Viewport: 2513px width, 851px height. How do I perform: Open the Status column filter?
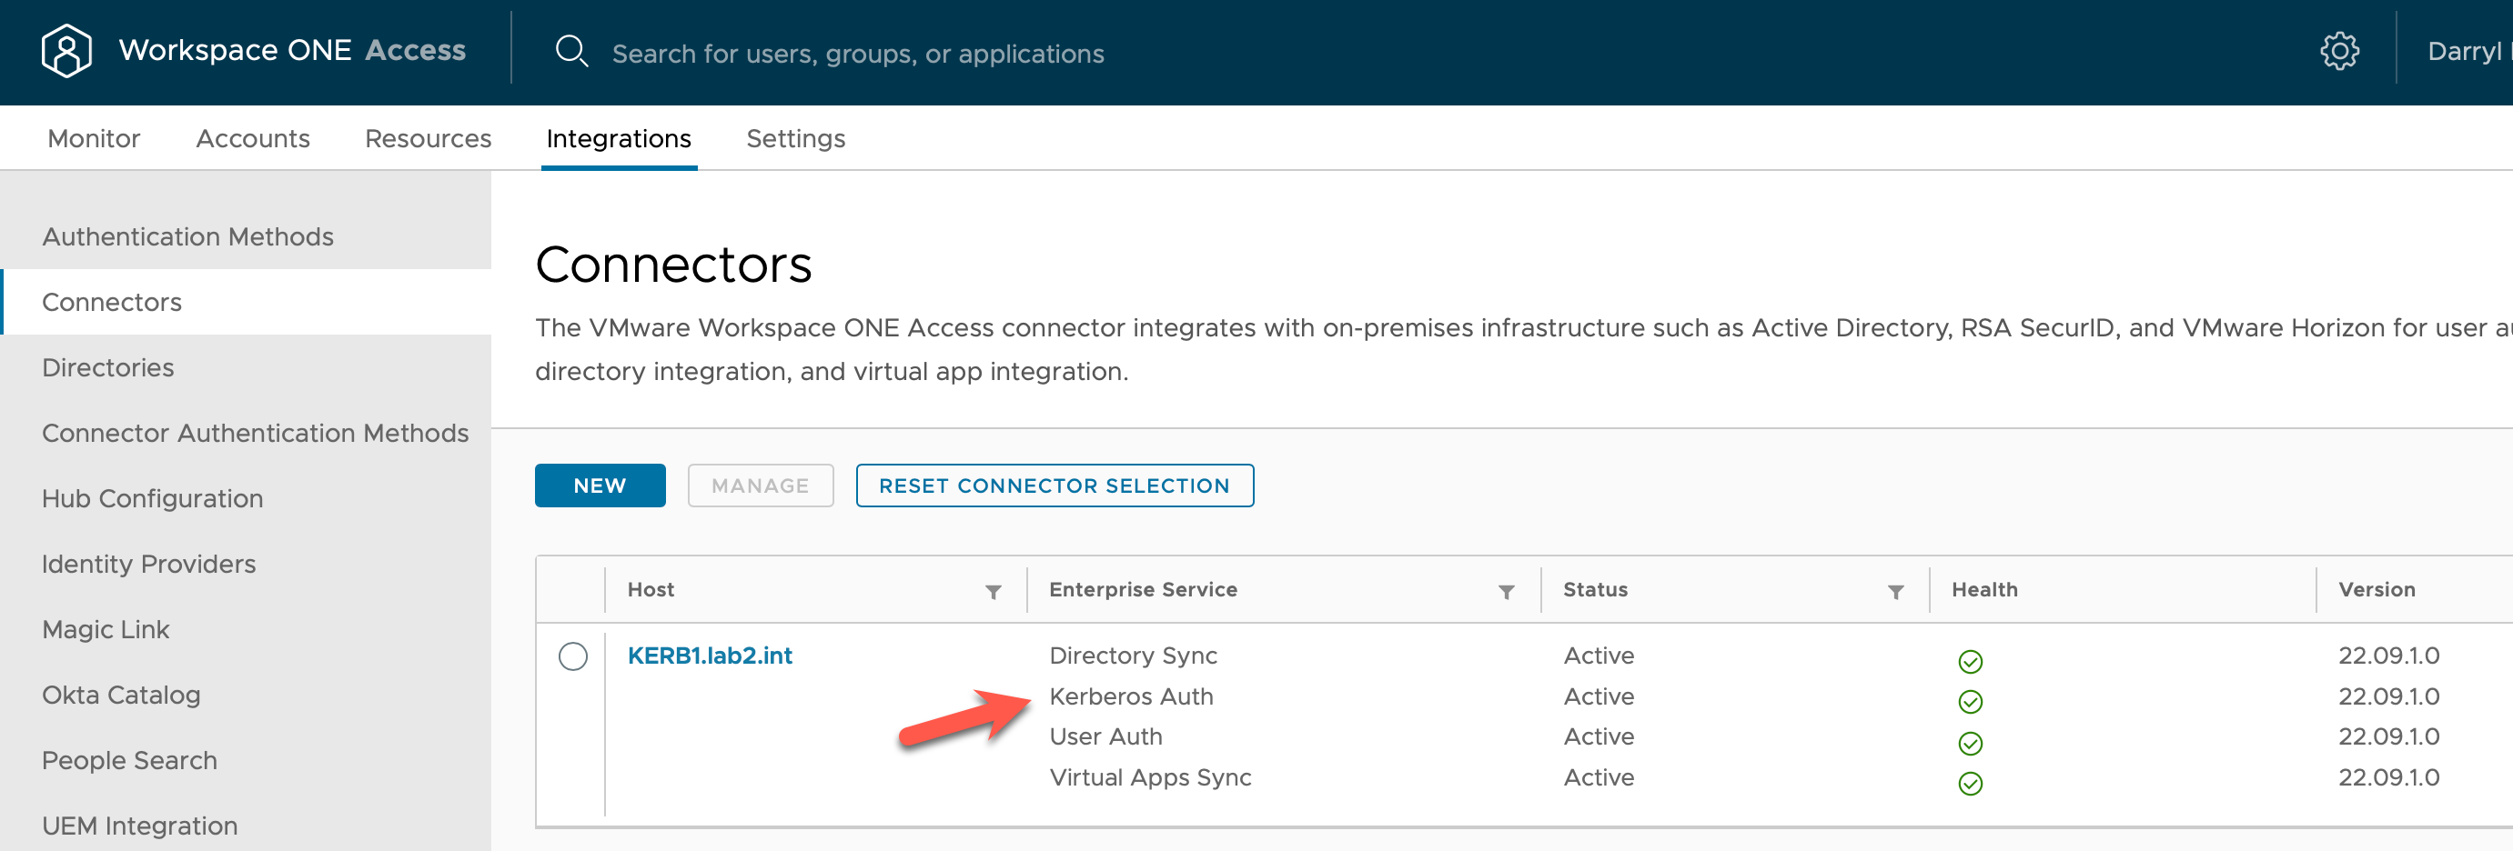[1894, 592]
